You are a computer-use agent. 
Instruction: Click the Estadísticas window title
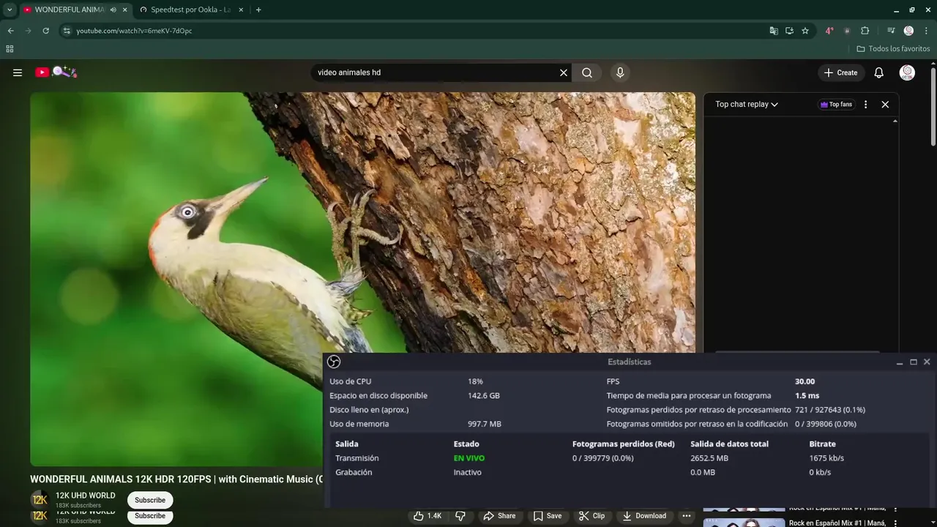pyautogui.click(x=629, y=362)
